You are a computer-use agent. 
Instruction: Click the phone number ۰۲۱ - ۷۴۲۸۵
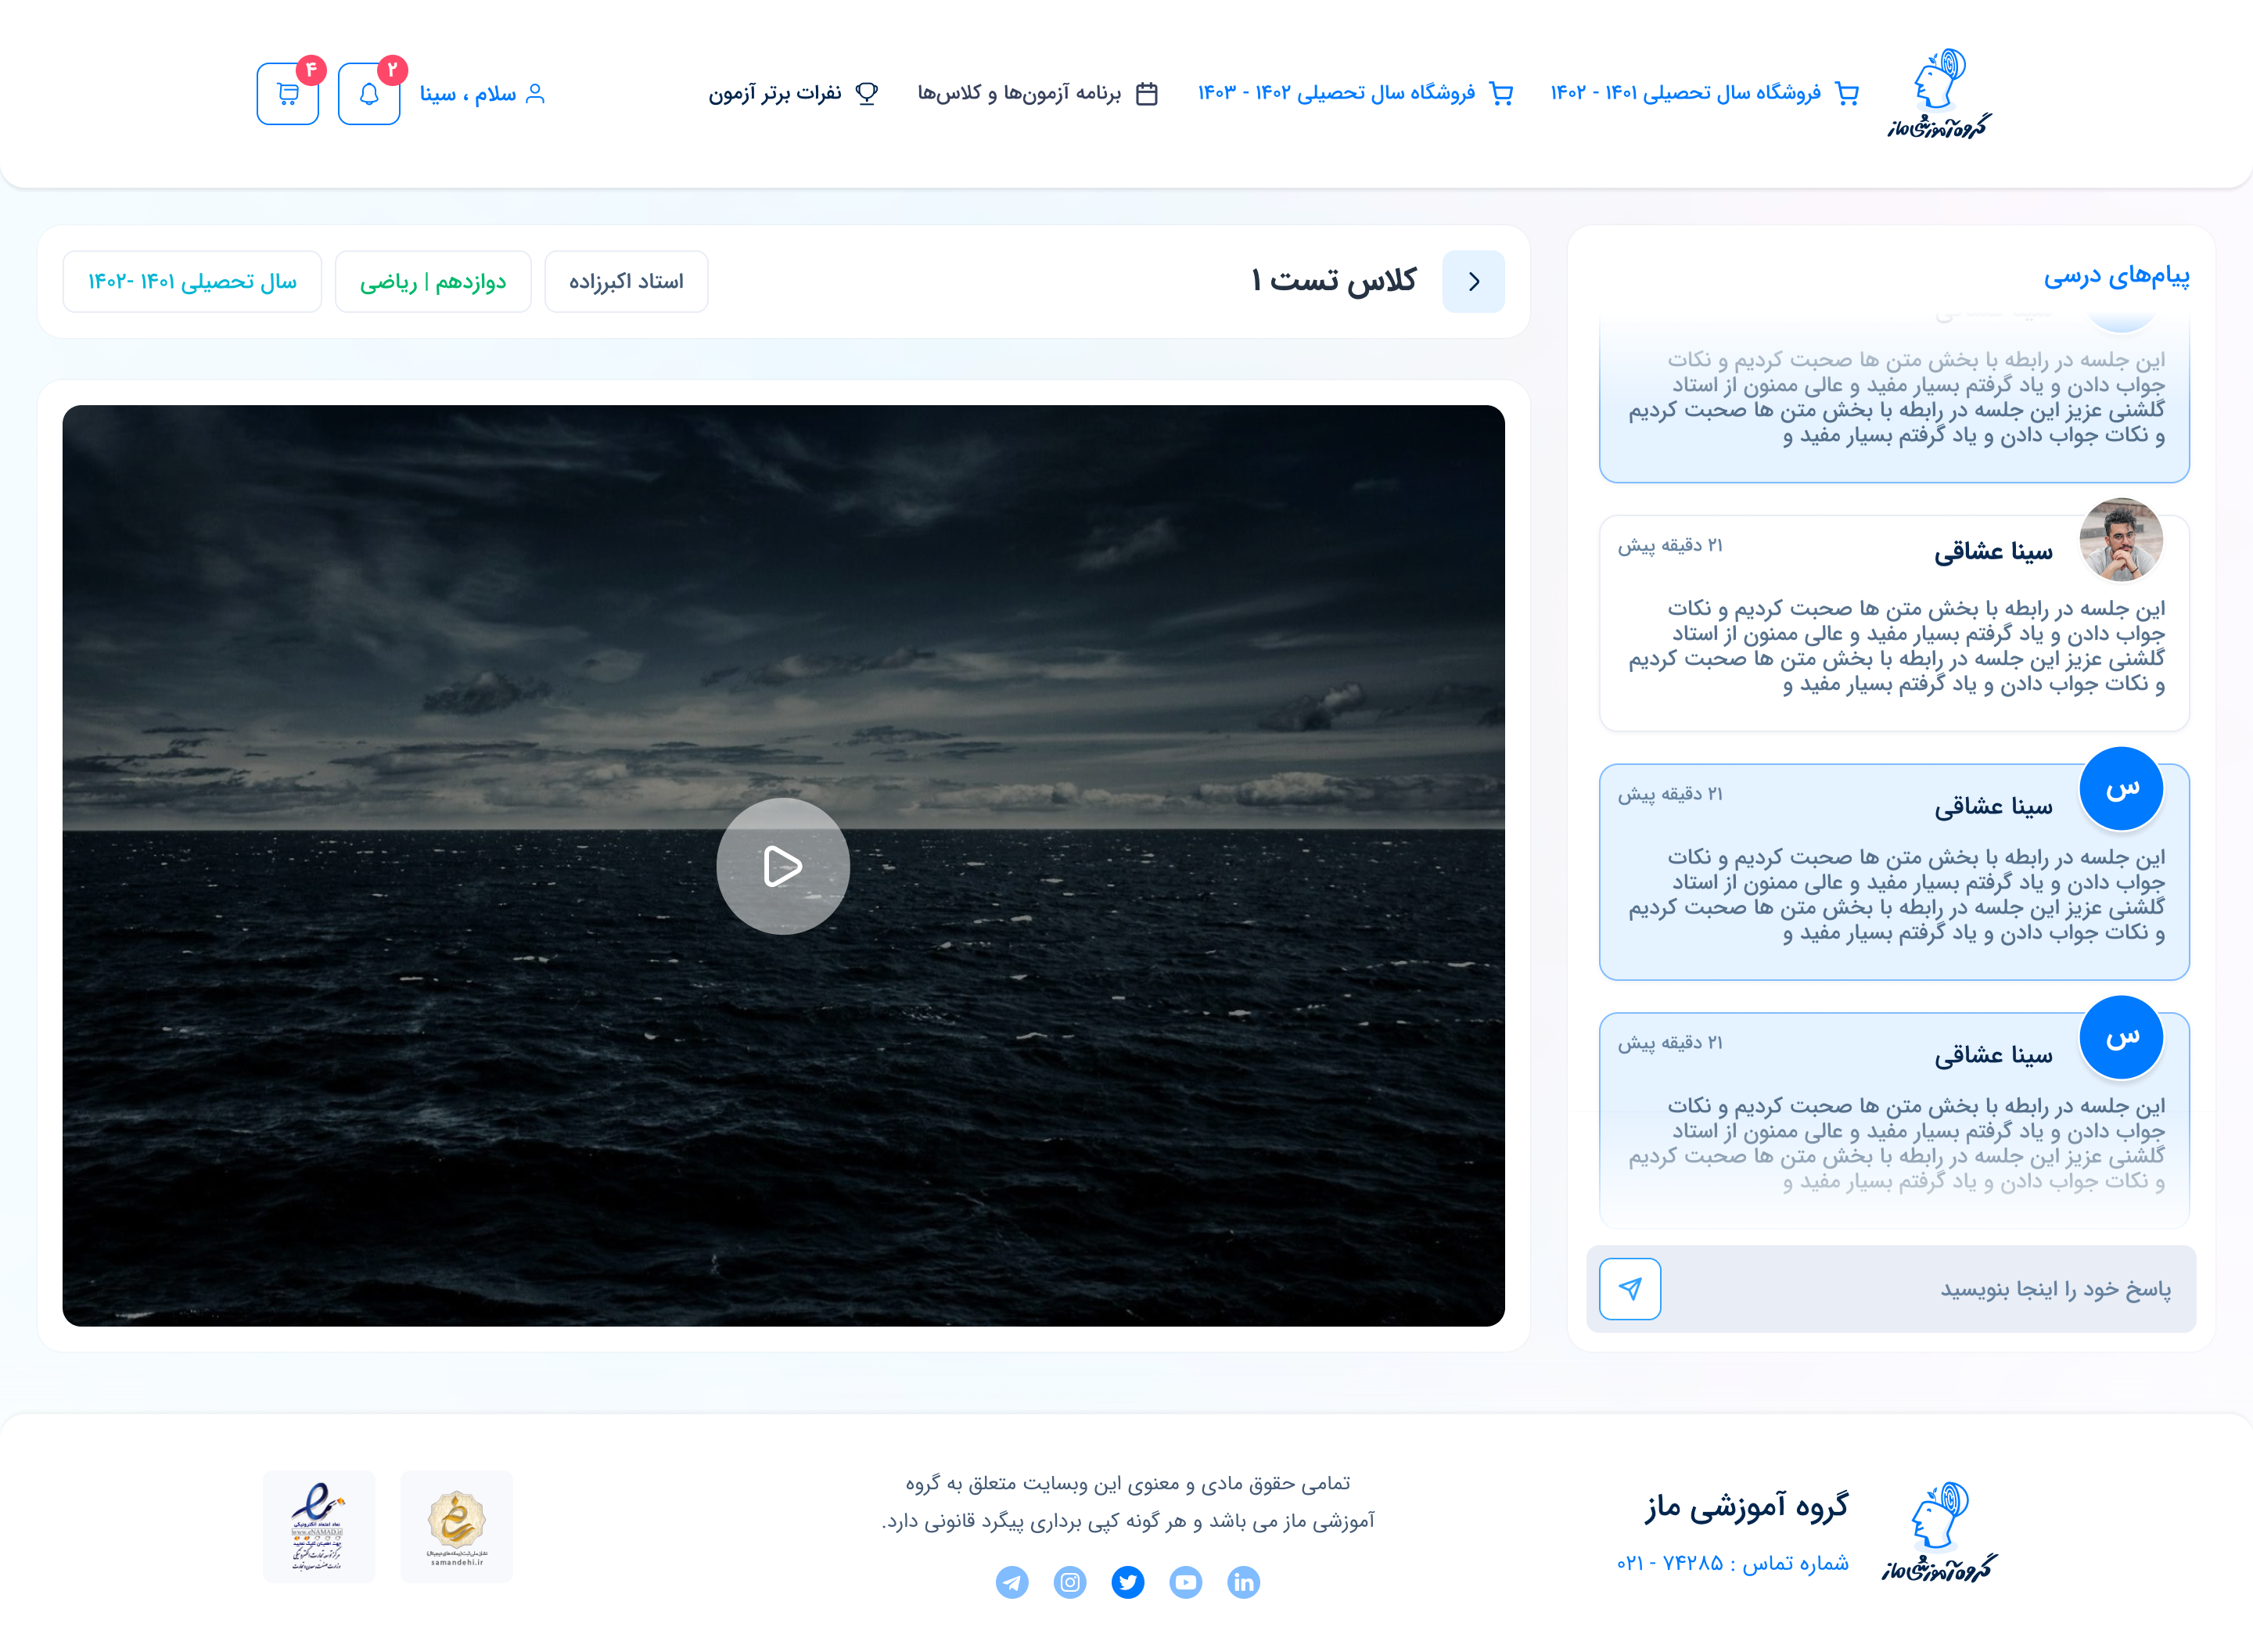click(x=1670, y=1563)
